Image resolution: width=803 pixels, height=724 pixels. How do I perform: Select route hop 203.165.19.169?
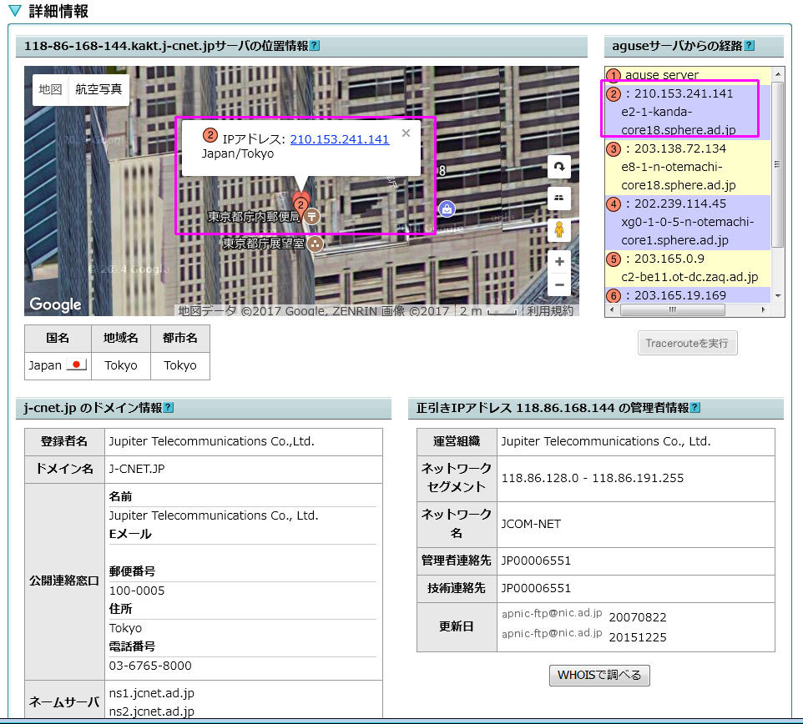[x=688, y=295]
